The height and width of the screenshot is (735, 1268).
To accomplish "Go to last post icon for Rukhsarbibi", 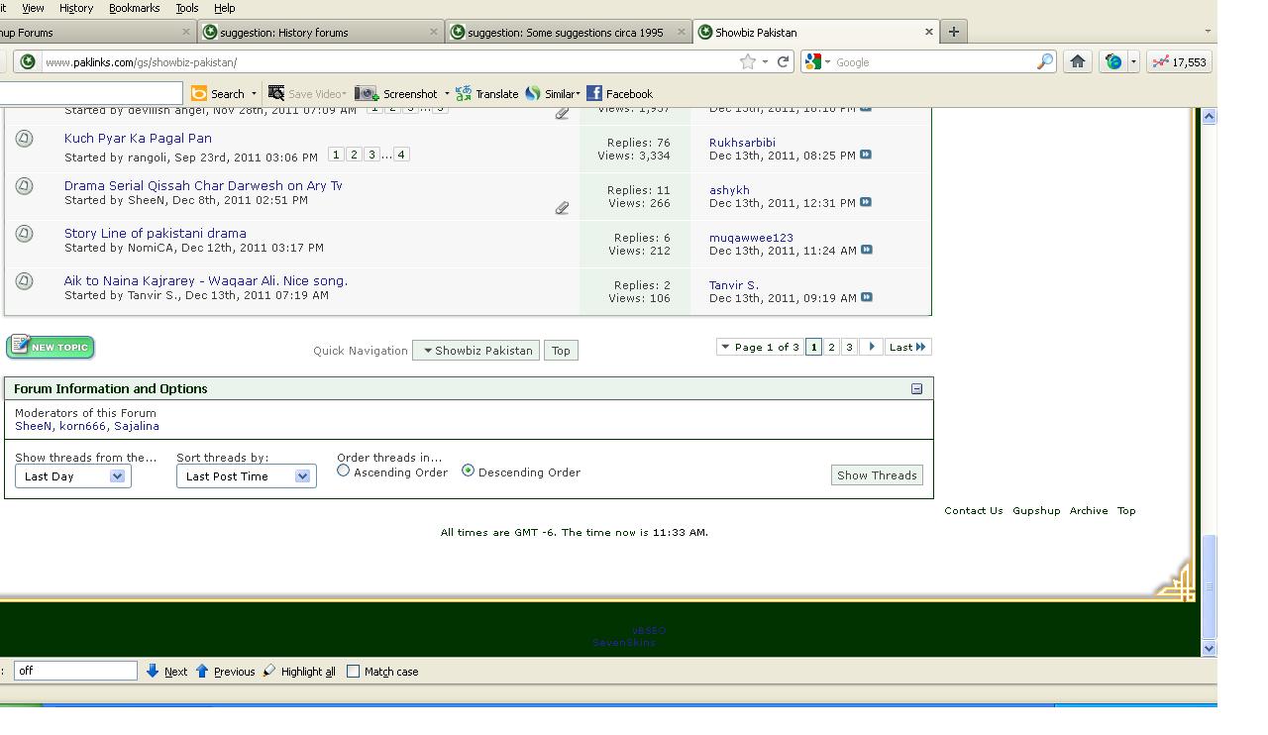I will [866, 155].
